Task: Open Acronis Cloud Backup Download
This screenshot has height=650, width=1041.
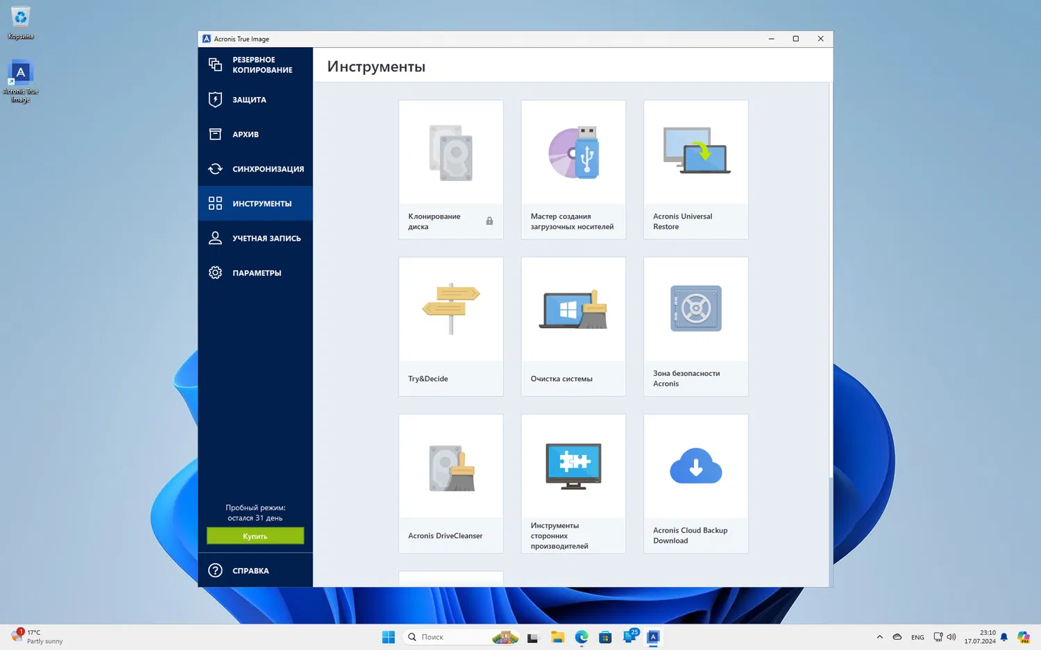Action: point(696,484)
